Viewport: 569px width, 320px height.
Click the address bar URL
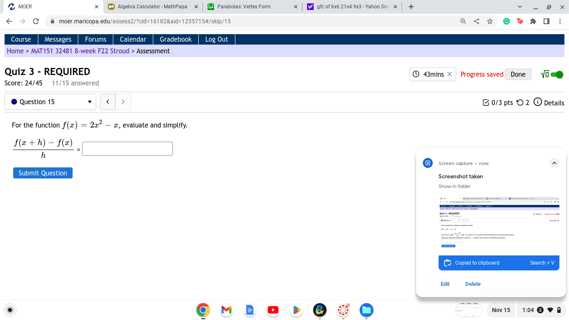tap(145, 21)
